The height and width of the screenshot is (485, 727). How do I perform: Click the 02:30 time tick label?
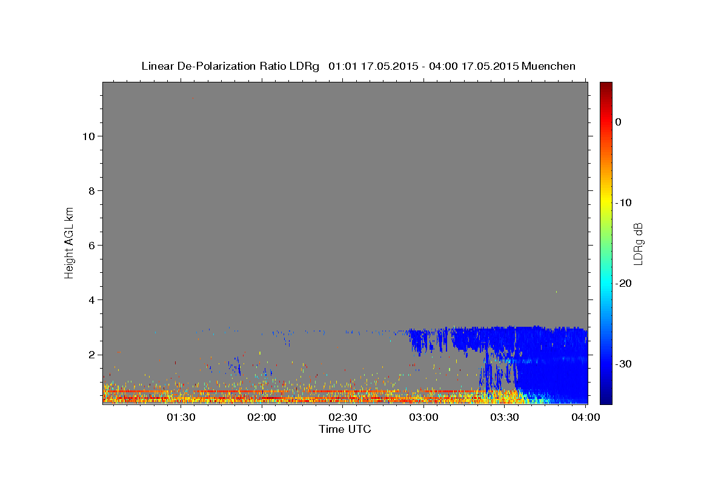pyautogui.click(x=343, y=417)
